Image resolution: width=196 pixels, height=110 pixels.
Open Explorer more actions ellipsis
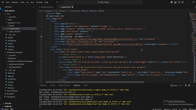coord(33,7)
